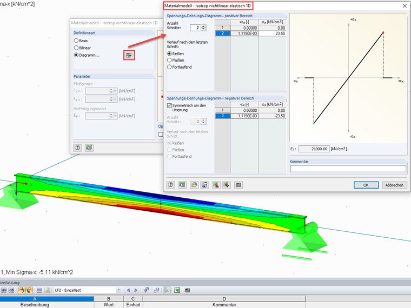
Task: Click units icon in background Materialmodell dialog
Action: click(x=89, y=148)
